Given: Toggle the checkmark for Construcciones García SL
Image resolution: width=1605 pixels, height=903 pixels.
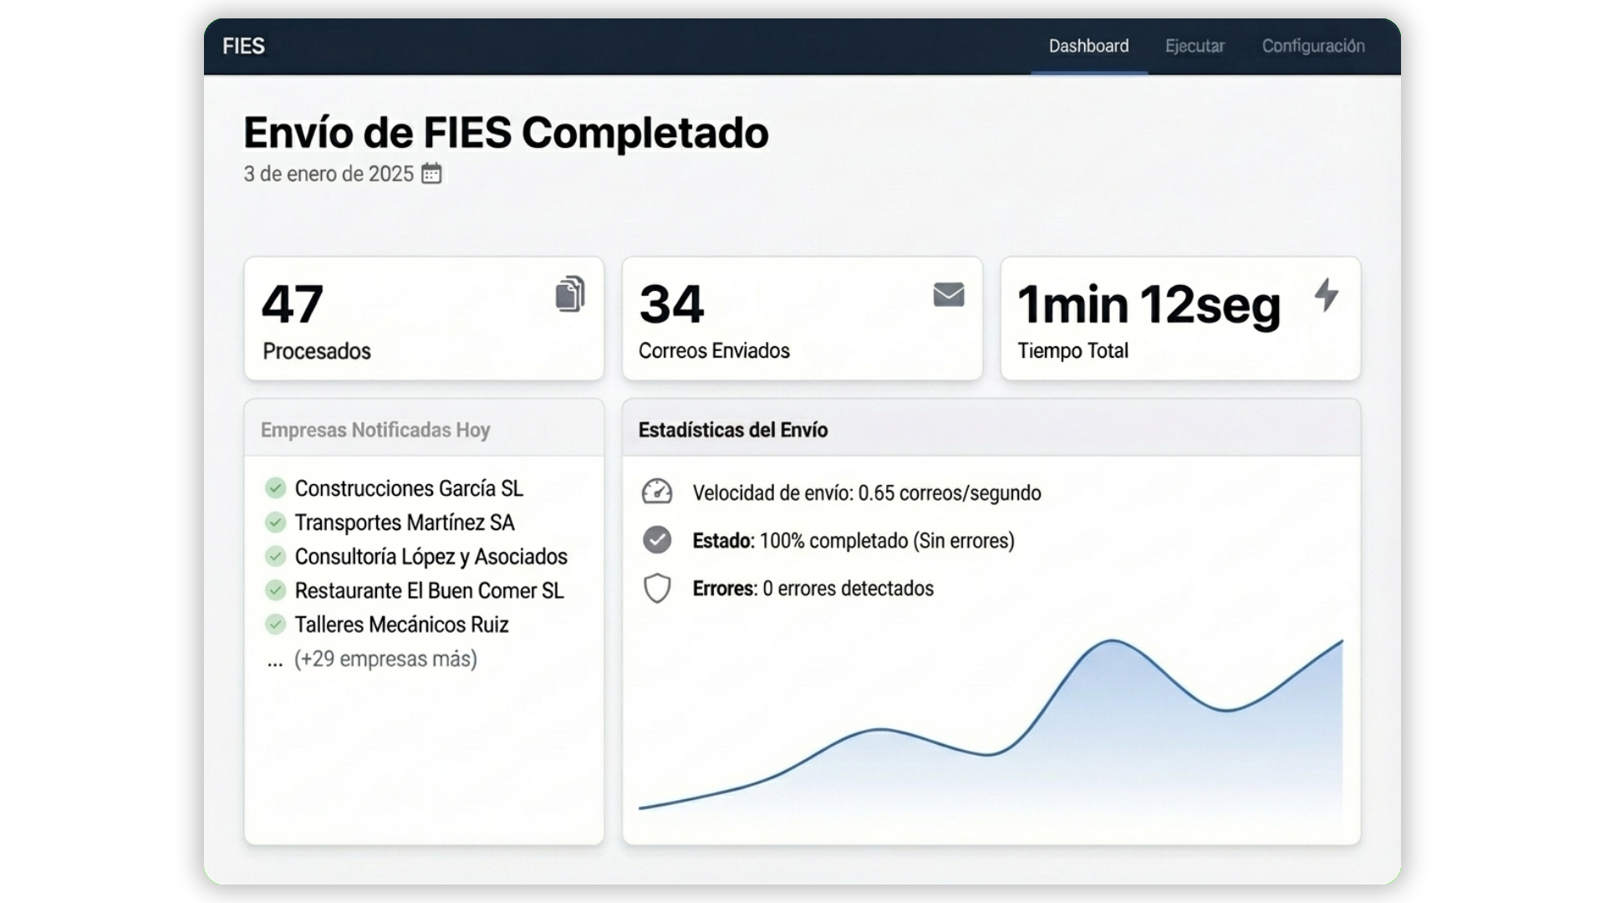Looking at the screenshot, I should tap(276, 488).
